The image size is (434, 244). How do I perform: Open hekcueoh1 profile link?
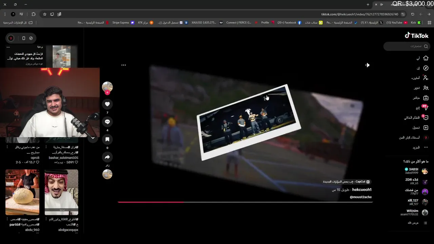point(362,190)
